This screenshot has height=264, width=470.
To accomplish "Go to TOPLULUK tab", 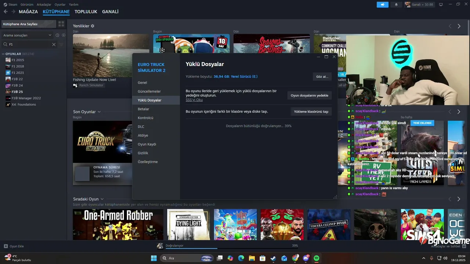I will point(86,12).
